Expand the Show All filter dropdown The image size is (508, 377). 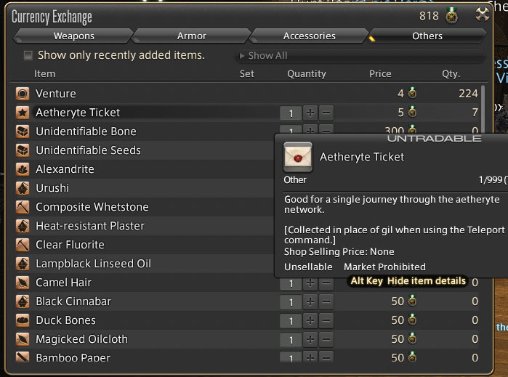coord(360,56)
